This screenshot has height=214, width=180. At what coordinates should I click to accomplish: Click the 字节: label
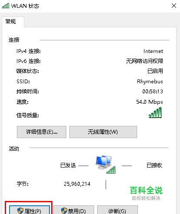[x=23, y=184]
